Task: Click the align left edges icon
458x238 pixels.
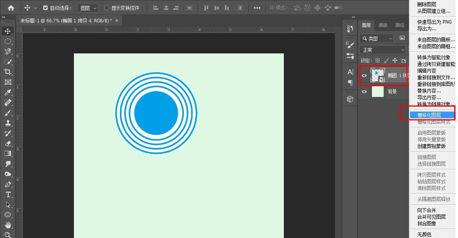Action: pos(156,7)
